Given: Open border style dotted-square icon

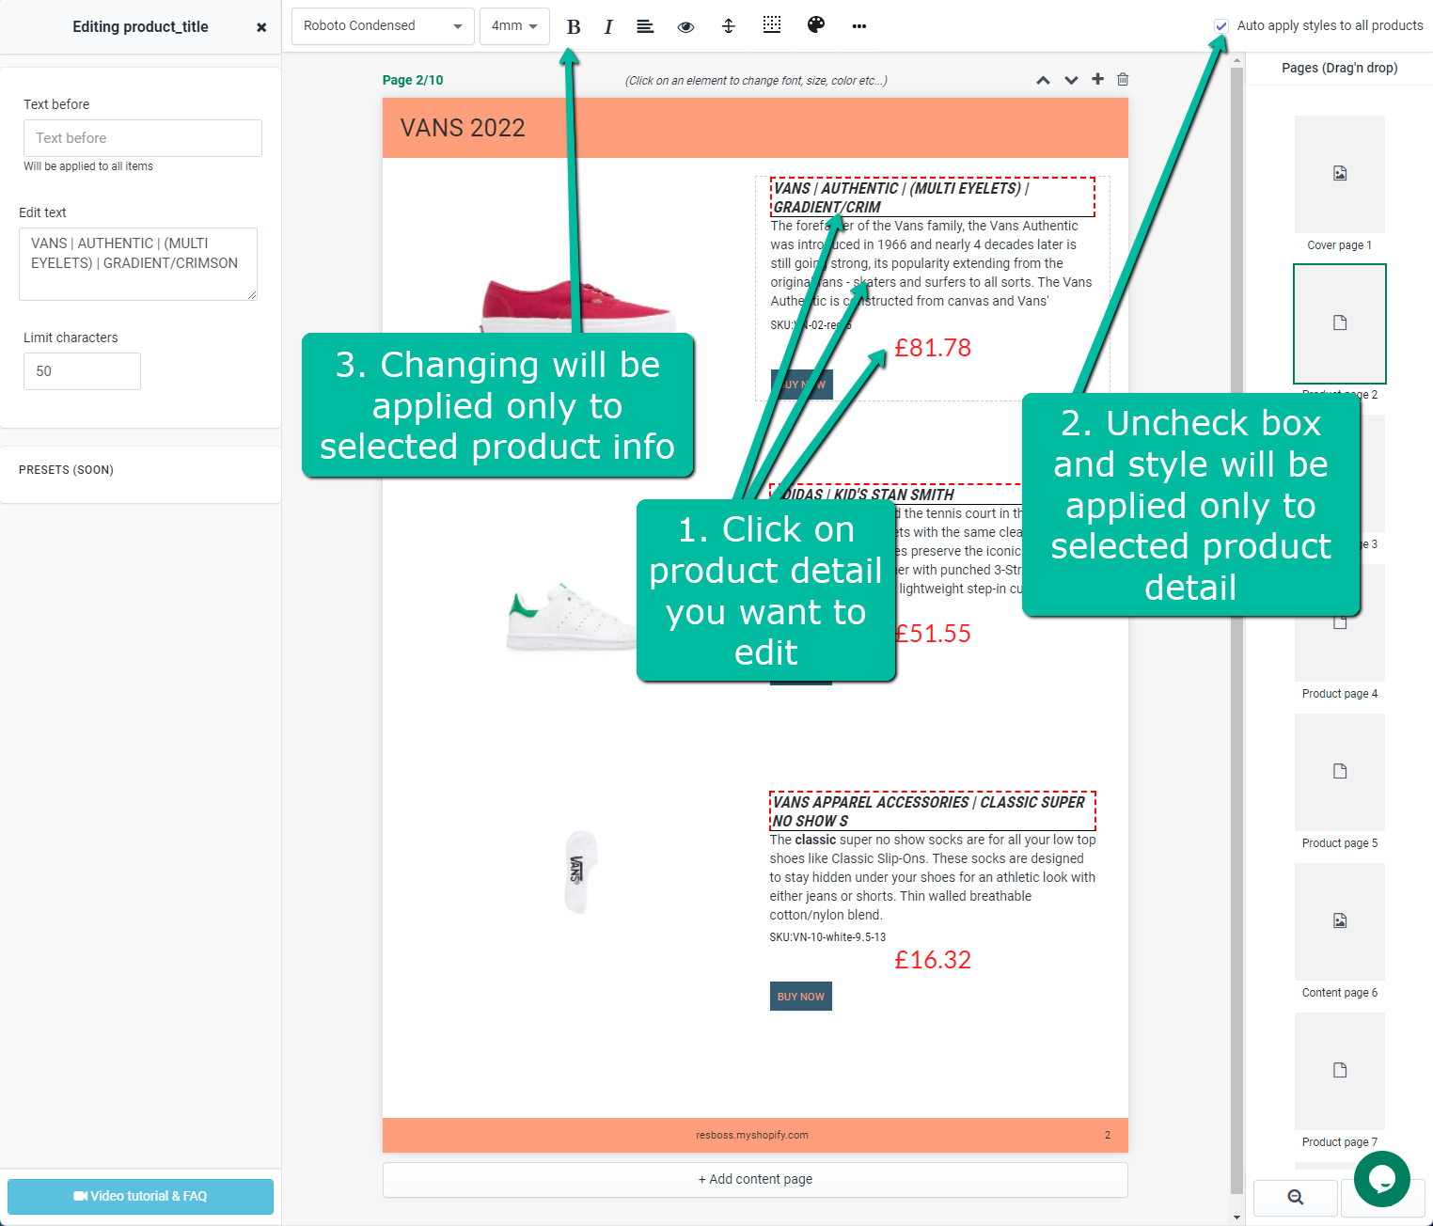Looking at the screenshot, I should pyautogui.click(x=772, y=24).
